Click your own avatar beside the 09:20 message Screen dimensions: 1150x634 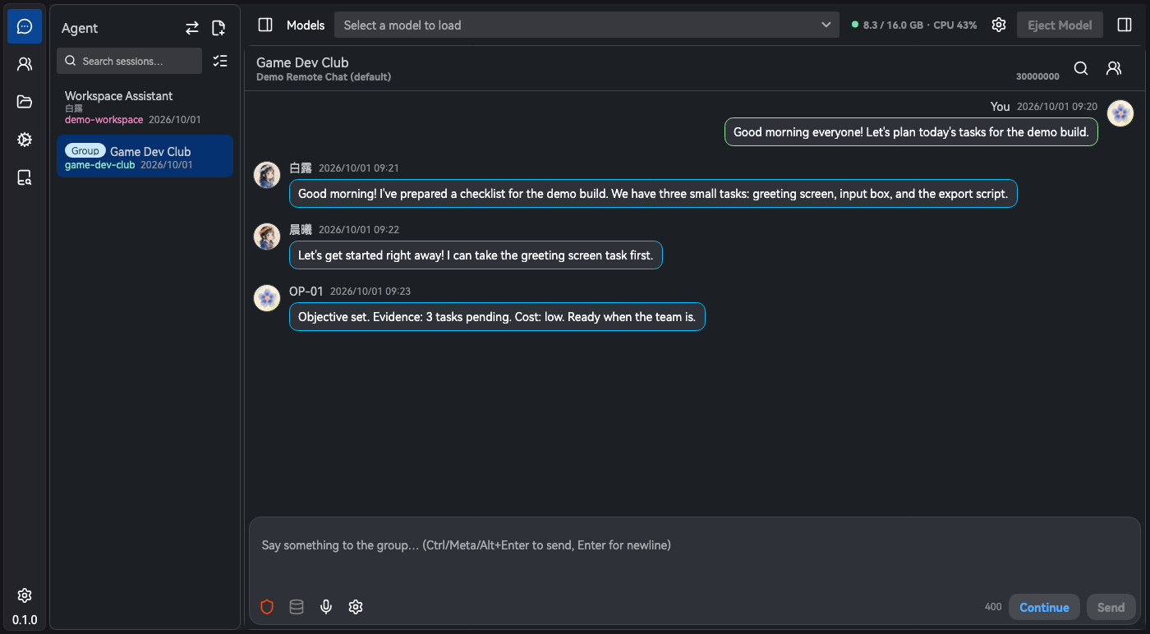[1120, 113]
